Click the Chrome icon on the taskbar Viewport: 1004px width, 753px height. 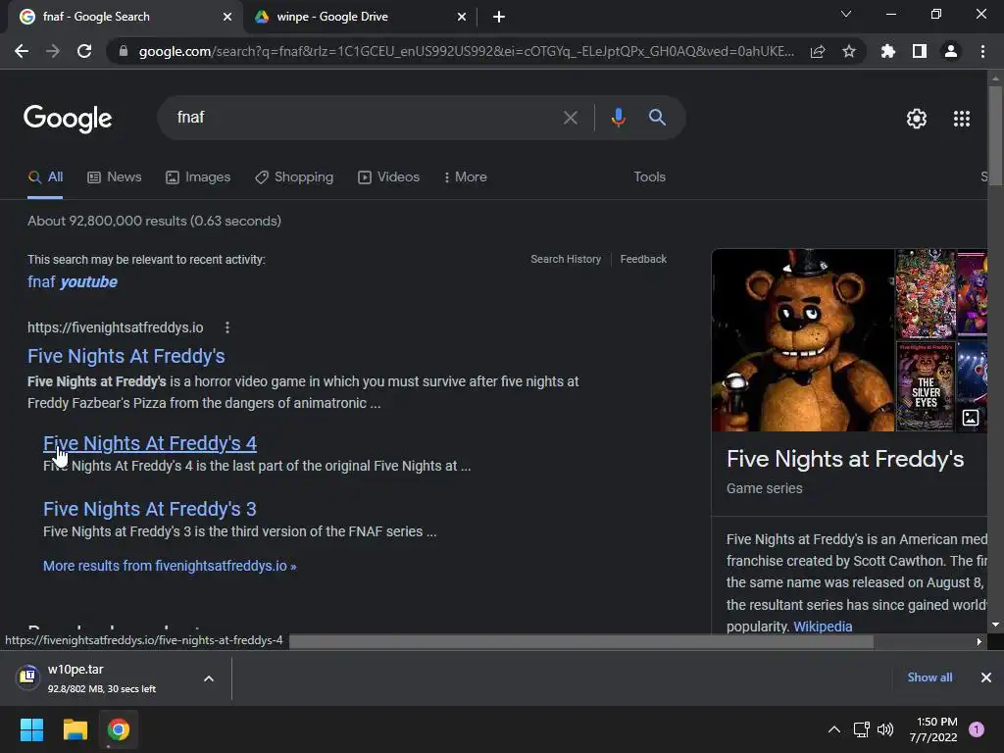click(119, 729)
